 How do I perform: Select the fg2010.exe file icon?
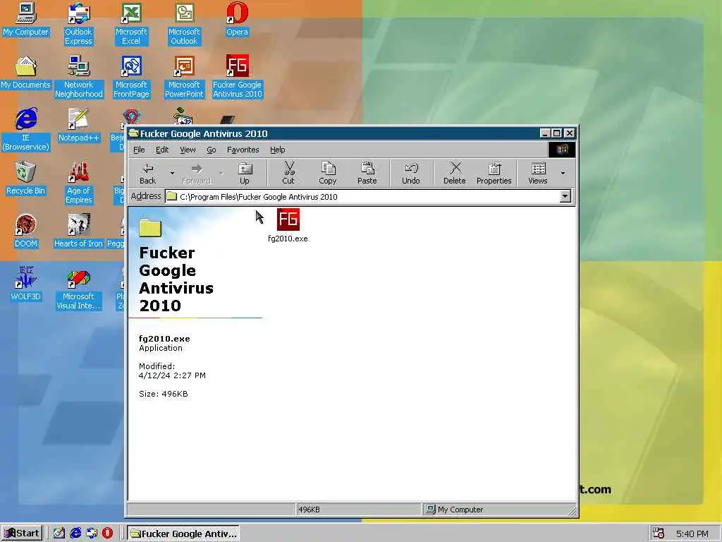[x=288, y=226]
